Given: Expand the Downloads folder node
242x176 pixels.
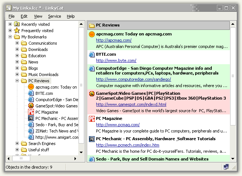Looking at the screenshot, I should (x=17, y=49).
